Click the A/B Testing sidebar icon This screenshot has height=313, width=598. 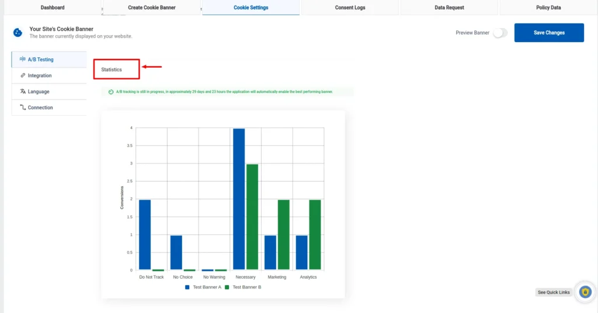[23, 60]
